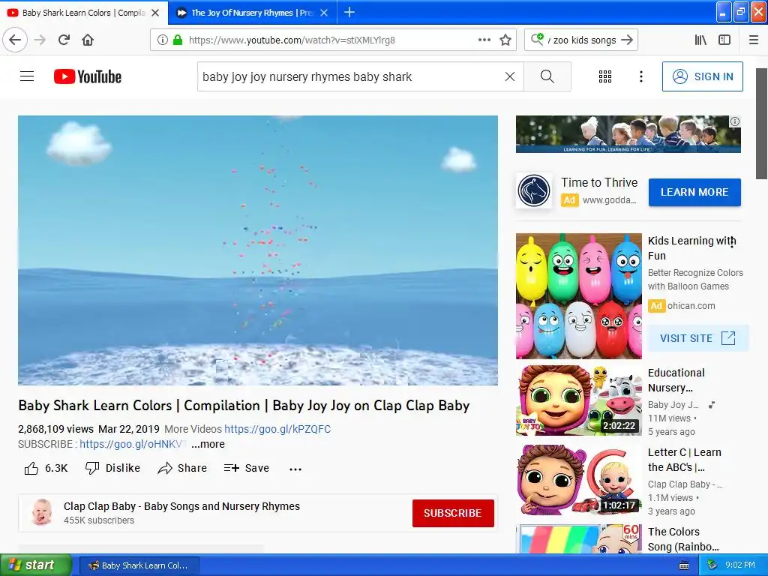This screenshot has width=768, height=576.
Task: Open YouTube apps grid icon
Action: pos(605,76)
